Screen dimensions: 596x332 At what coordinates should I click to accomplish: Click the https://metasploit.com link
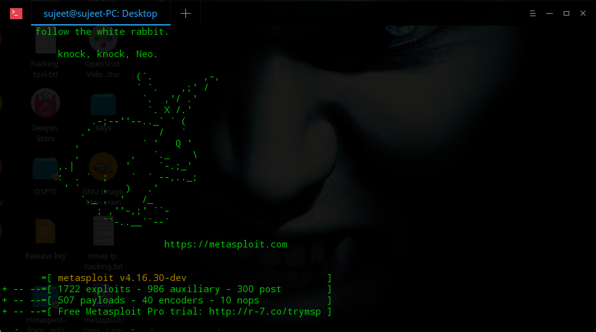[225, 244]
